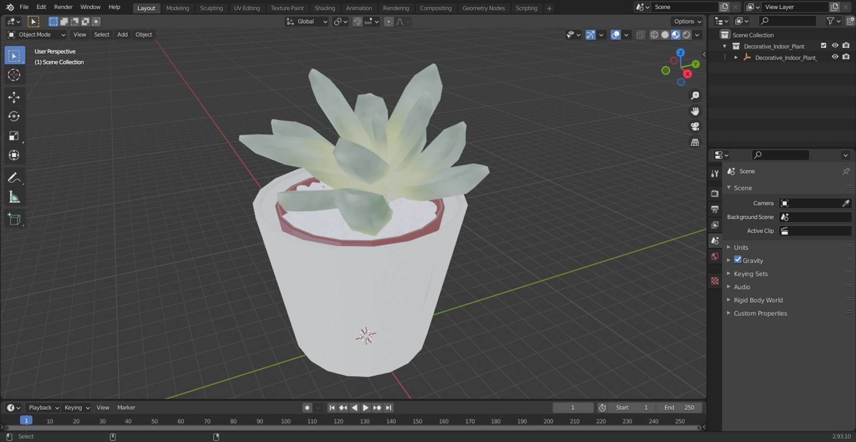This screenshot has height=442, width=856.
Task: Toggle viewport gizmos display
Action: click(x=590, y=35)
